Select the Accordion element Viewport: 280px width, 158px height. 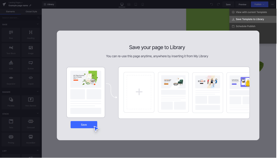pos(31,139)
